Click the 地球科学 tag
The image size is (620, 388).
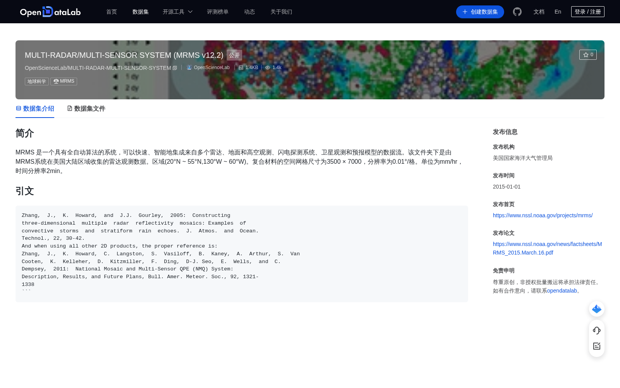37,81
